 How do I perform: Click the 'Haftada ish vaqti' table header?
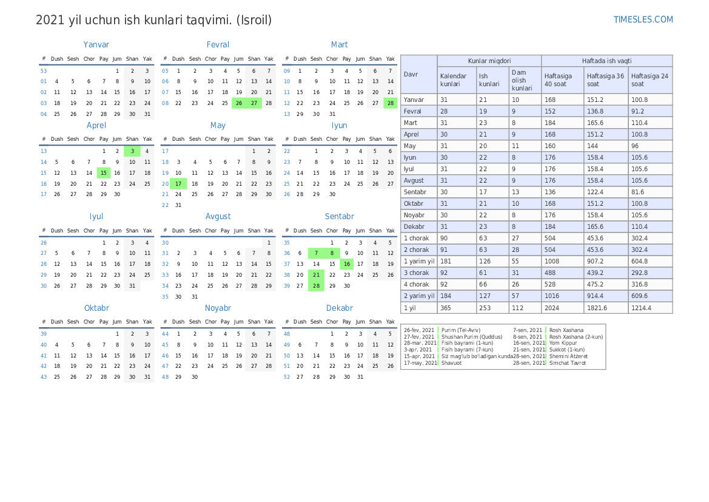[x=607, y=61]
